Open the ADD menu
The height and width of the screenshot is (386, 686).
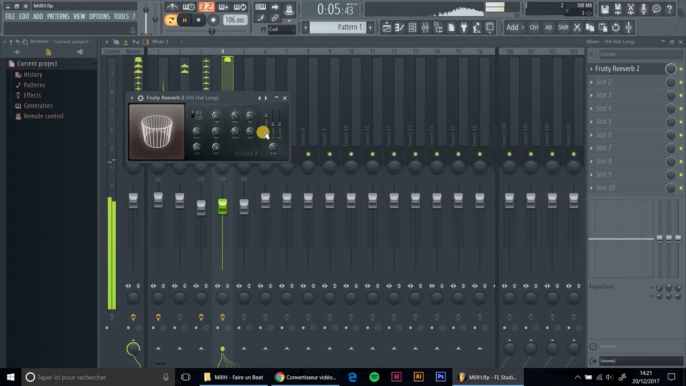(38, 17)
